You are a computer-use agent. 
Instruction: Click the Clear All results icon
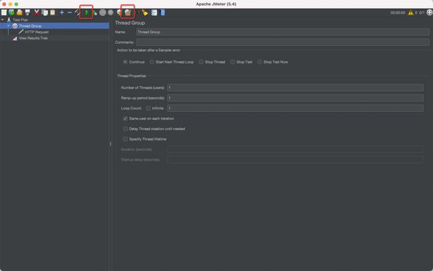(x=128, y=13)
